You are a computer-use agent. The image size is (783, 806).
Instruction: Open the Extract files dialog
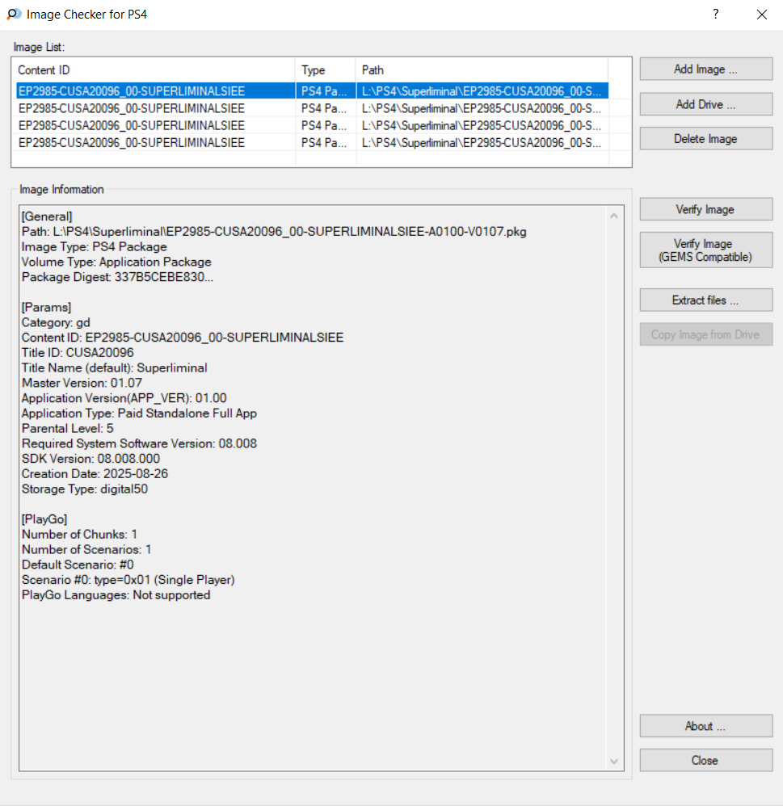tap(705, 300)
